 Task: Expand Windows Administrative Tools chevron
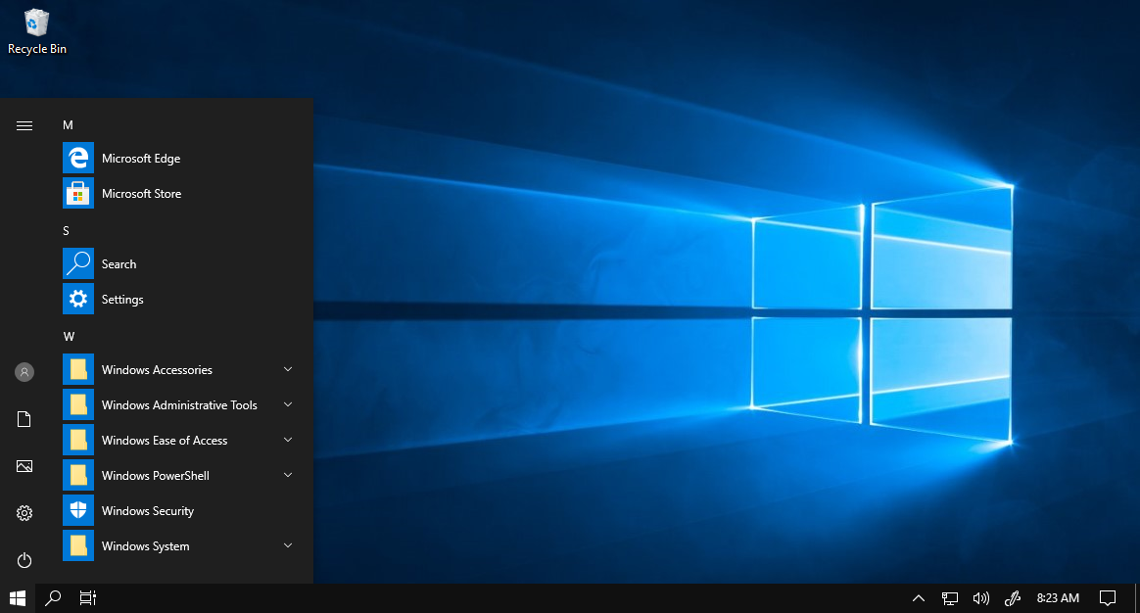coord(288,404)
